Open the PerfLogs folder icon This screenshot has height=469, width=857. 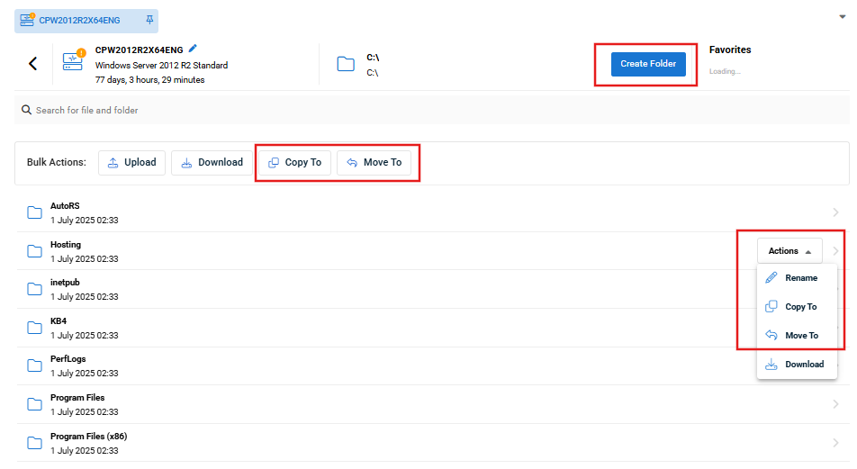tap(34, 365)
